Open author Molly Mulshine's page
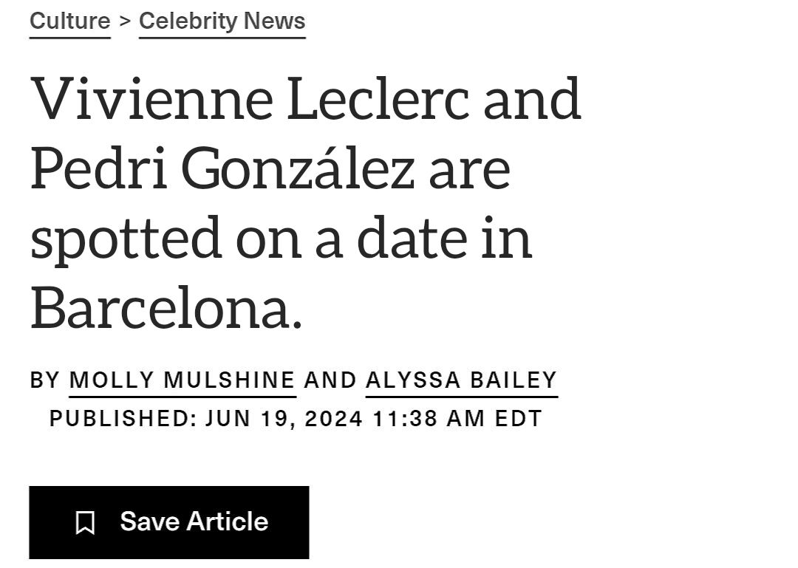 point(183,380)
